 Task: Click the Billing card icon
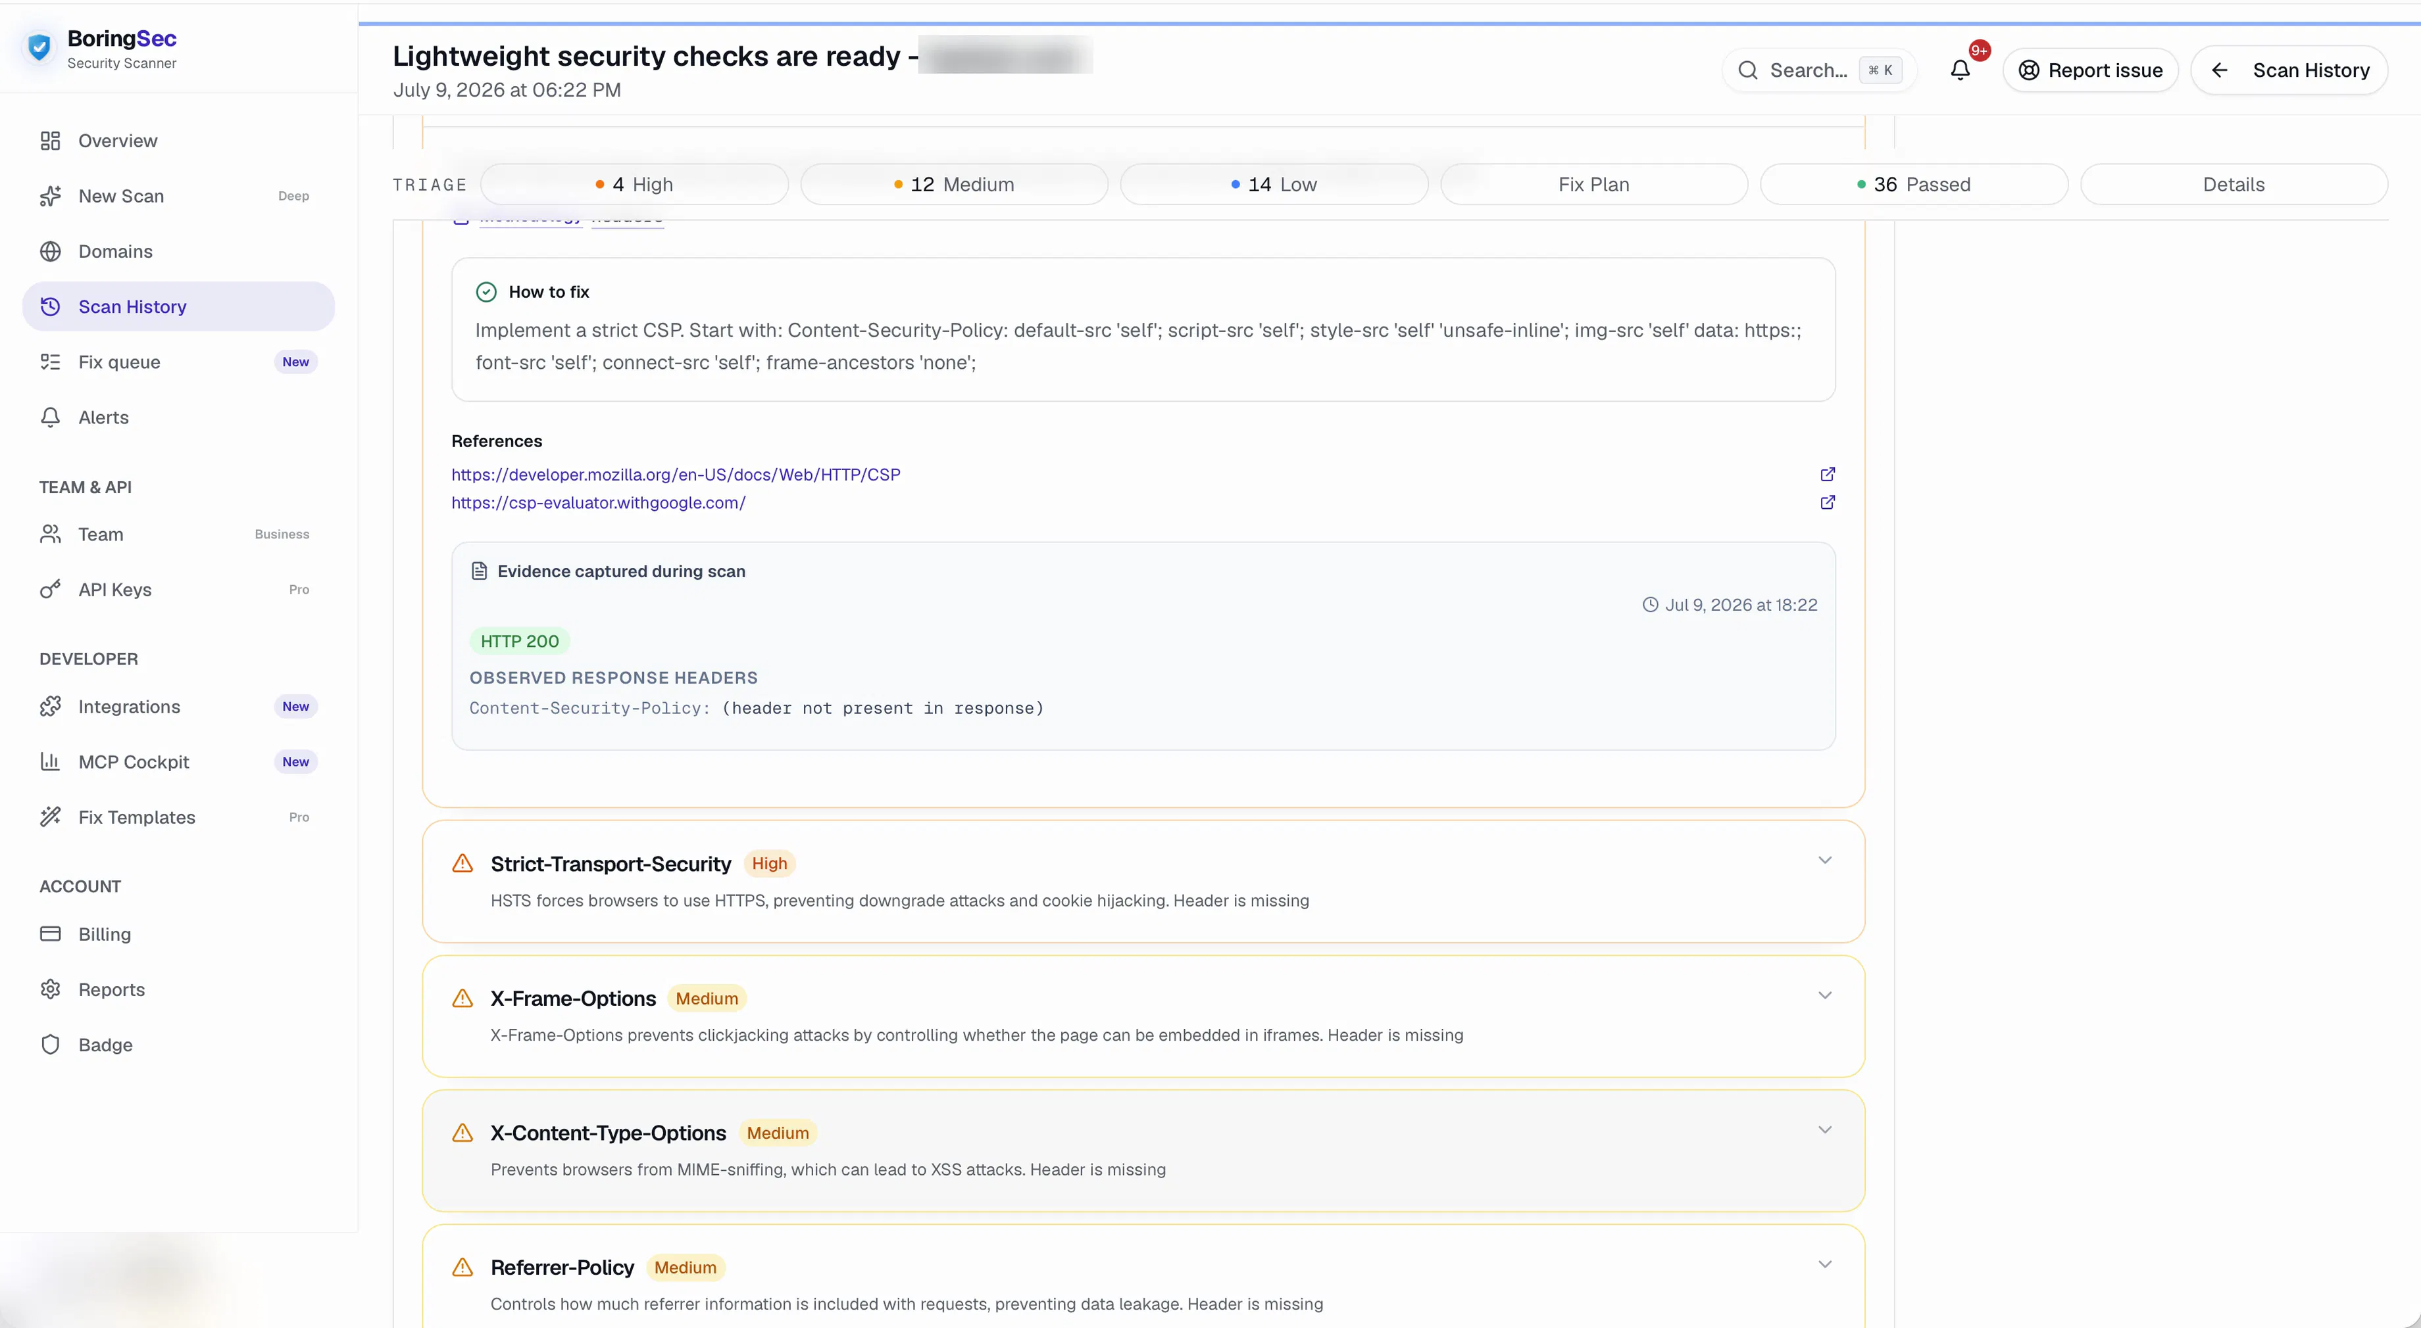[51, 934]
